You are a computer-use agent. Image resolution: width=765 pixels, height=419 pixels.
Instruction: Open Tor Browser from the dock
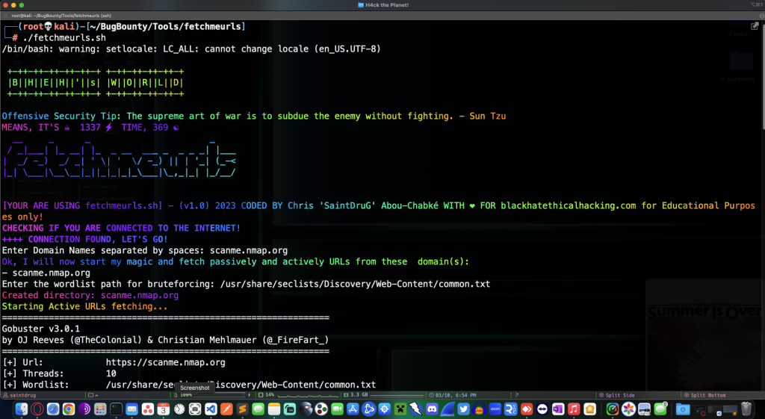[x=84, y=409]
